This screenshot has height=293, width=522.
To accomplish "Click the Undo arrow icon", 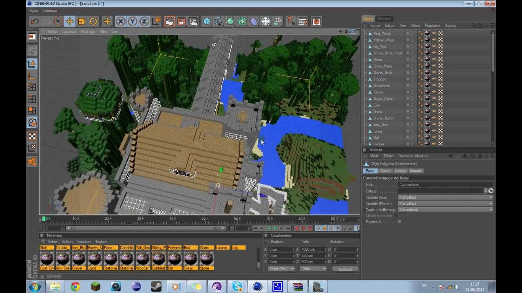I will [x=35, y=22].
